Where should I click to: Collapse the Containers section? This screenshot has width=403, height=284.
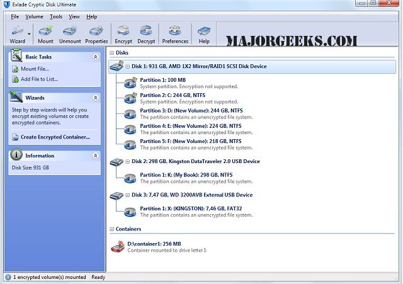[x=112, y=229]
